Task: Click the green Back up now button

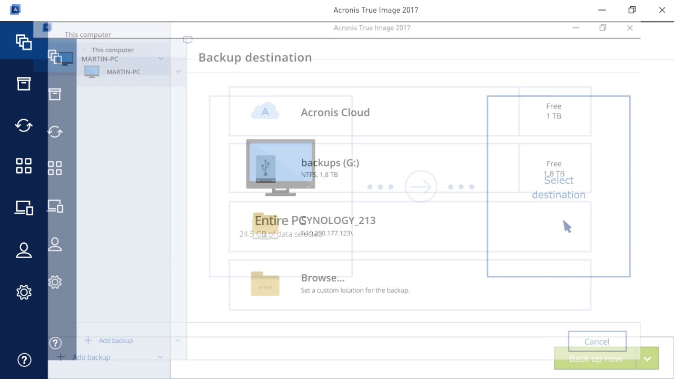Action: point(595,359)
